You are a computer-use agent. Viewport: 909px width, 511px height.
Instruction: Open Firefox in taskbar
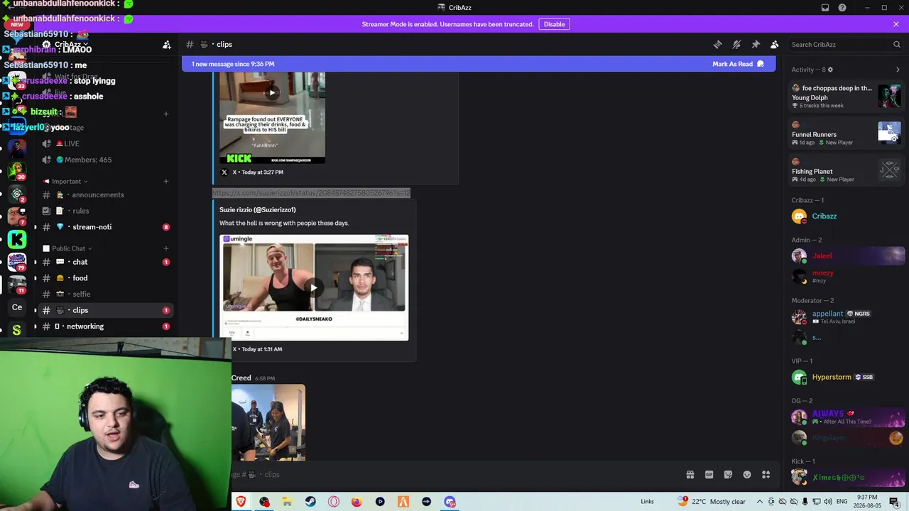click(356, 502)
